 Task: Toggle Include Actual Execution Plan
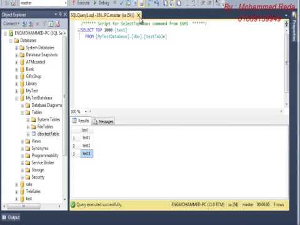click(x=149, y=3)
